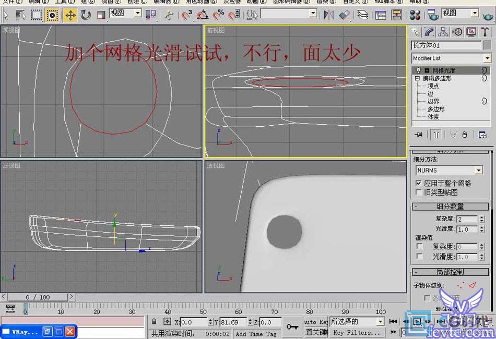Viewport: 496px width, 339px height.
Task: Toggle the Spinner Snap icon
Action: click(x=234, y=15)
